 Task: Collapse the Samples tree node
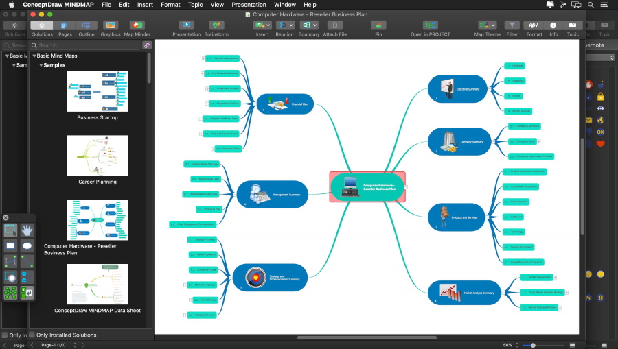coord(41,65)
